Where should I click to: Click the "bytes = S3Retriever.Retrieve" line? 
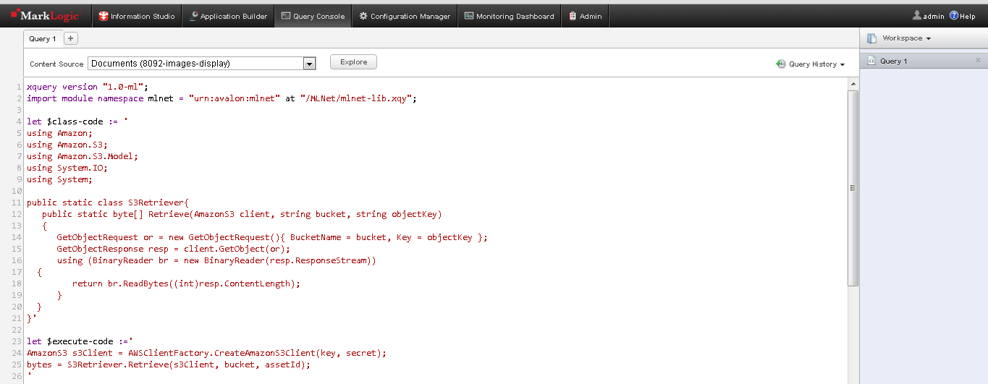coord(169,364)
